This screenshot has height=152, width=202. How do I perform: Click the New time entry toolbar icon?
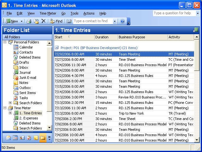point(8,21)
